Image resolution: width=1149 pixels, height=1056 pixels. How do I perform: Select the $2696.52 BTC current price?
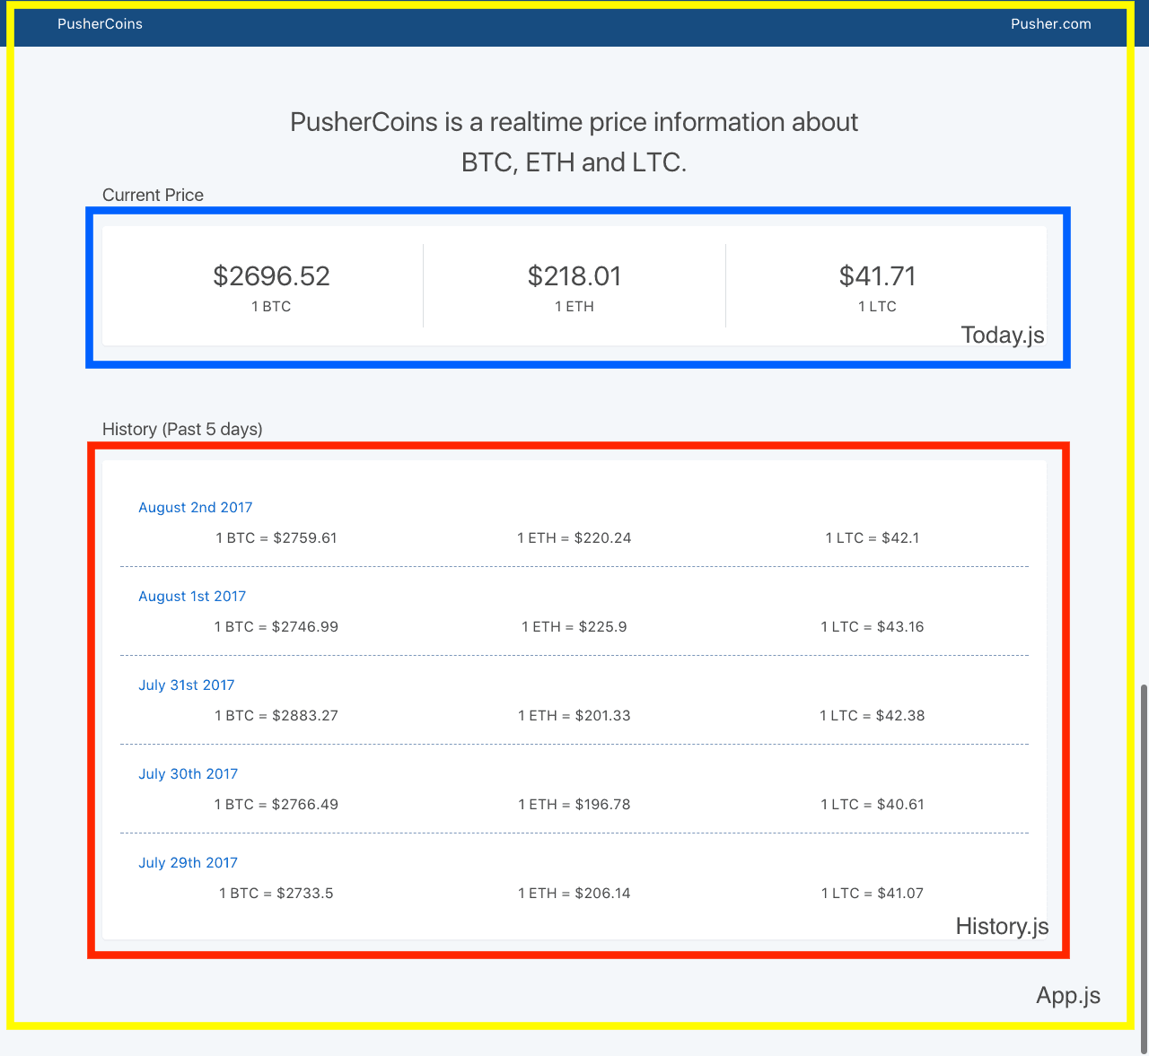pyautogui.click(x=271, y=276)
